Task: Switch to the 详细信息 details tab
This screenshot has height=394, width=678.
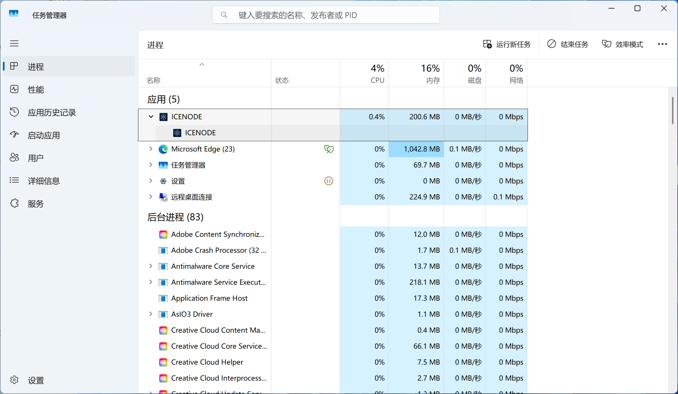Action: click(43, 181)
